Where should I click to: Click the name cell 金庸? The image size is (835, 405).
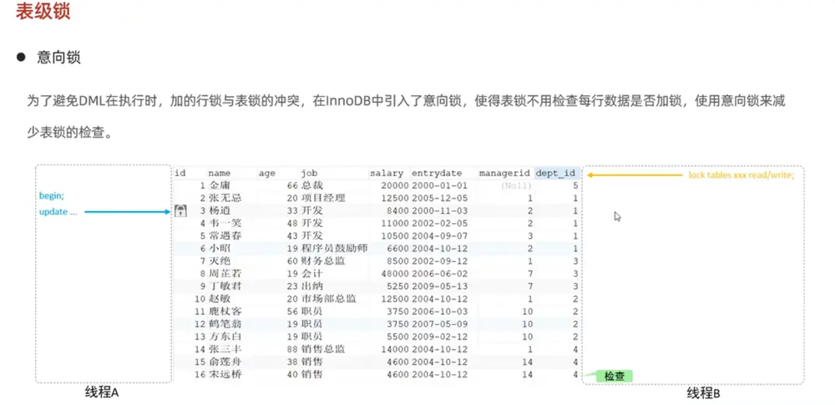coord(218,185)
